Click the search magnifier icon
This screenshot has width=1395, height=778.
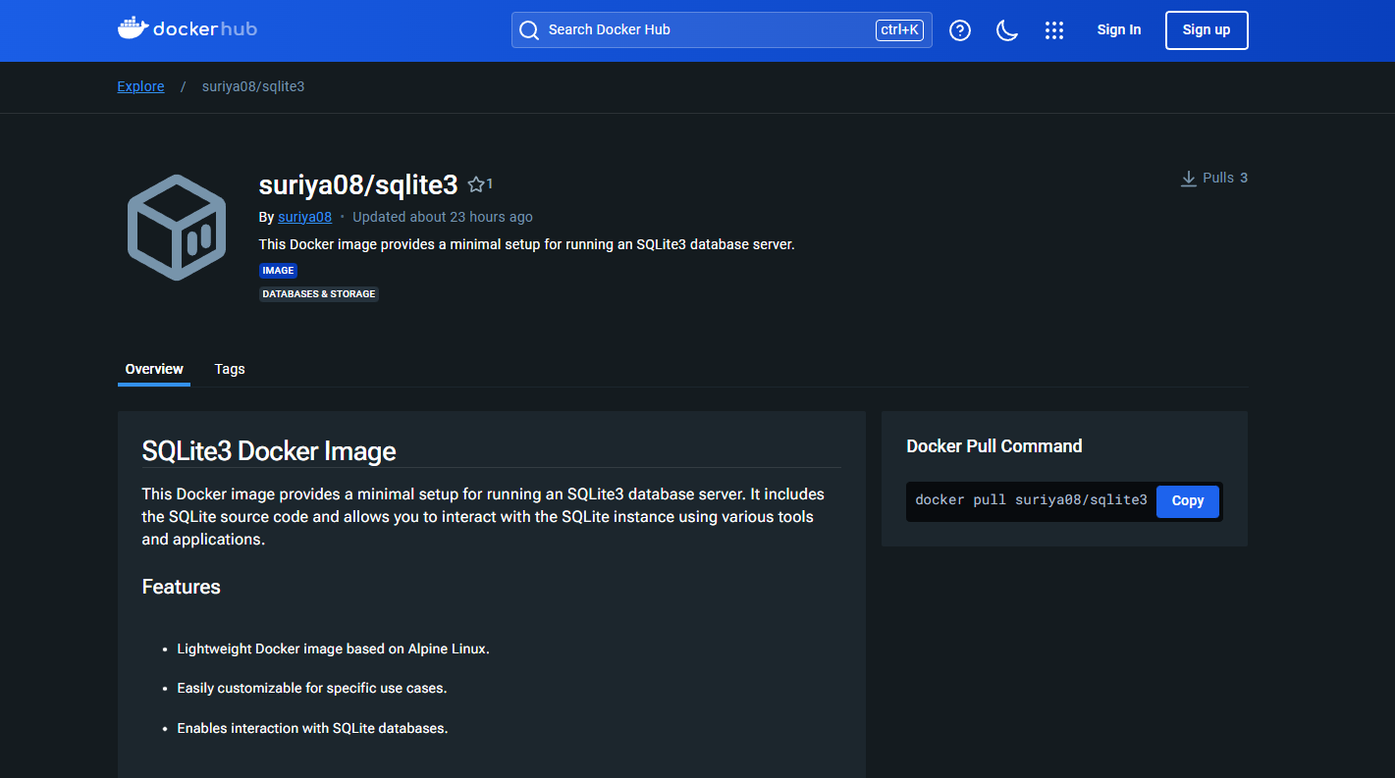point(529,30)
